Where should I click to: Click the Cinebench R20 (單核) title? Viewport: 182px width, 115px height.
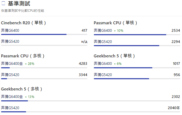(x=24, y=23)
